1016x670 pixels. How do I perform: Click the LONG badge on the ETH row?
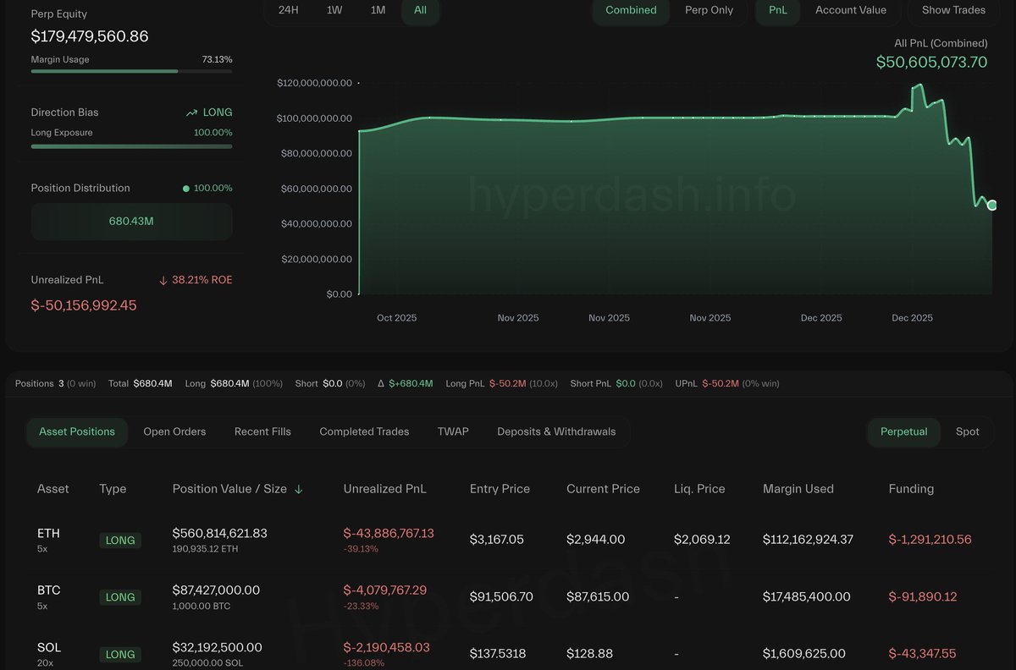(120, 540)
